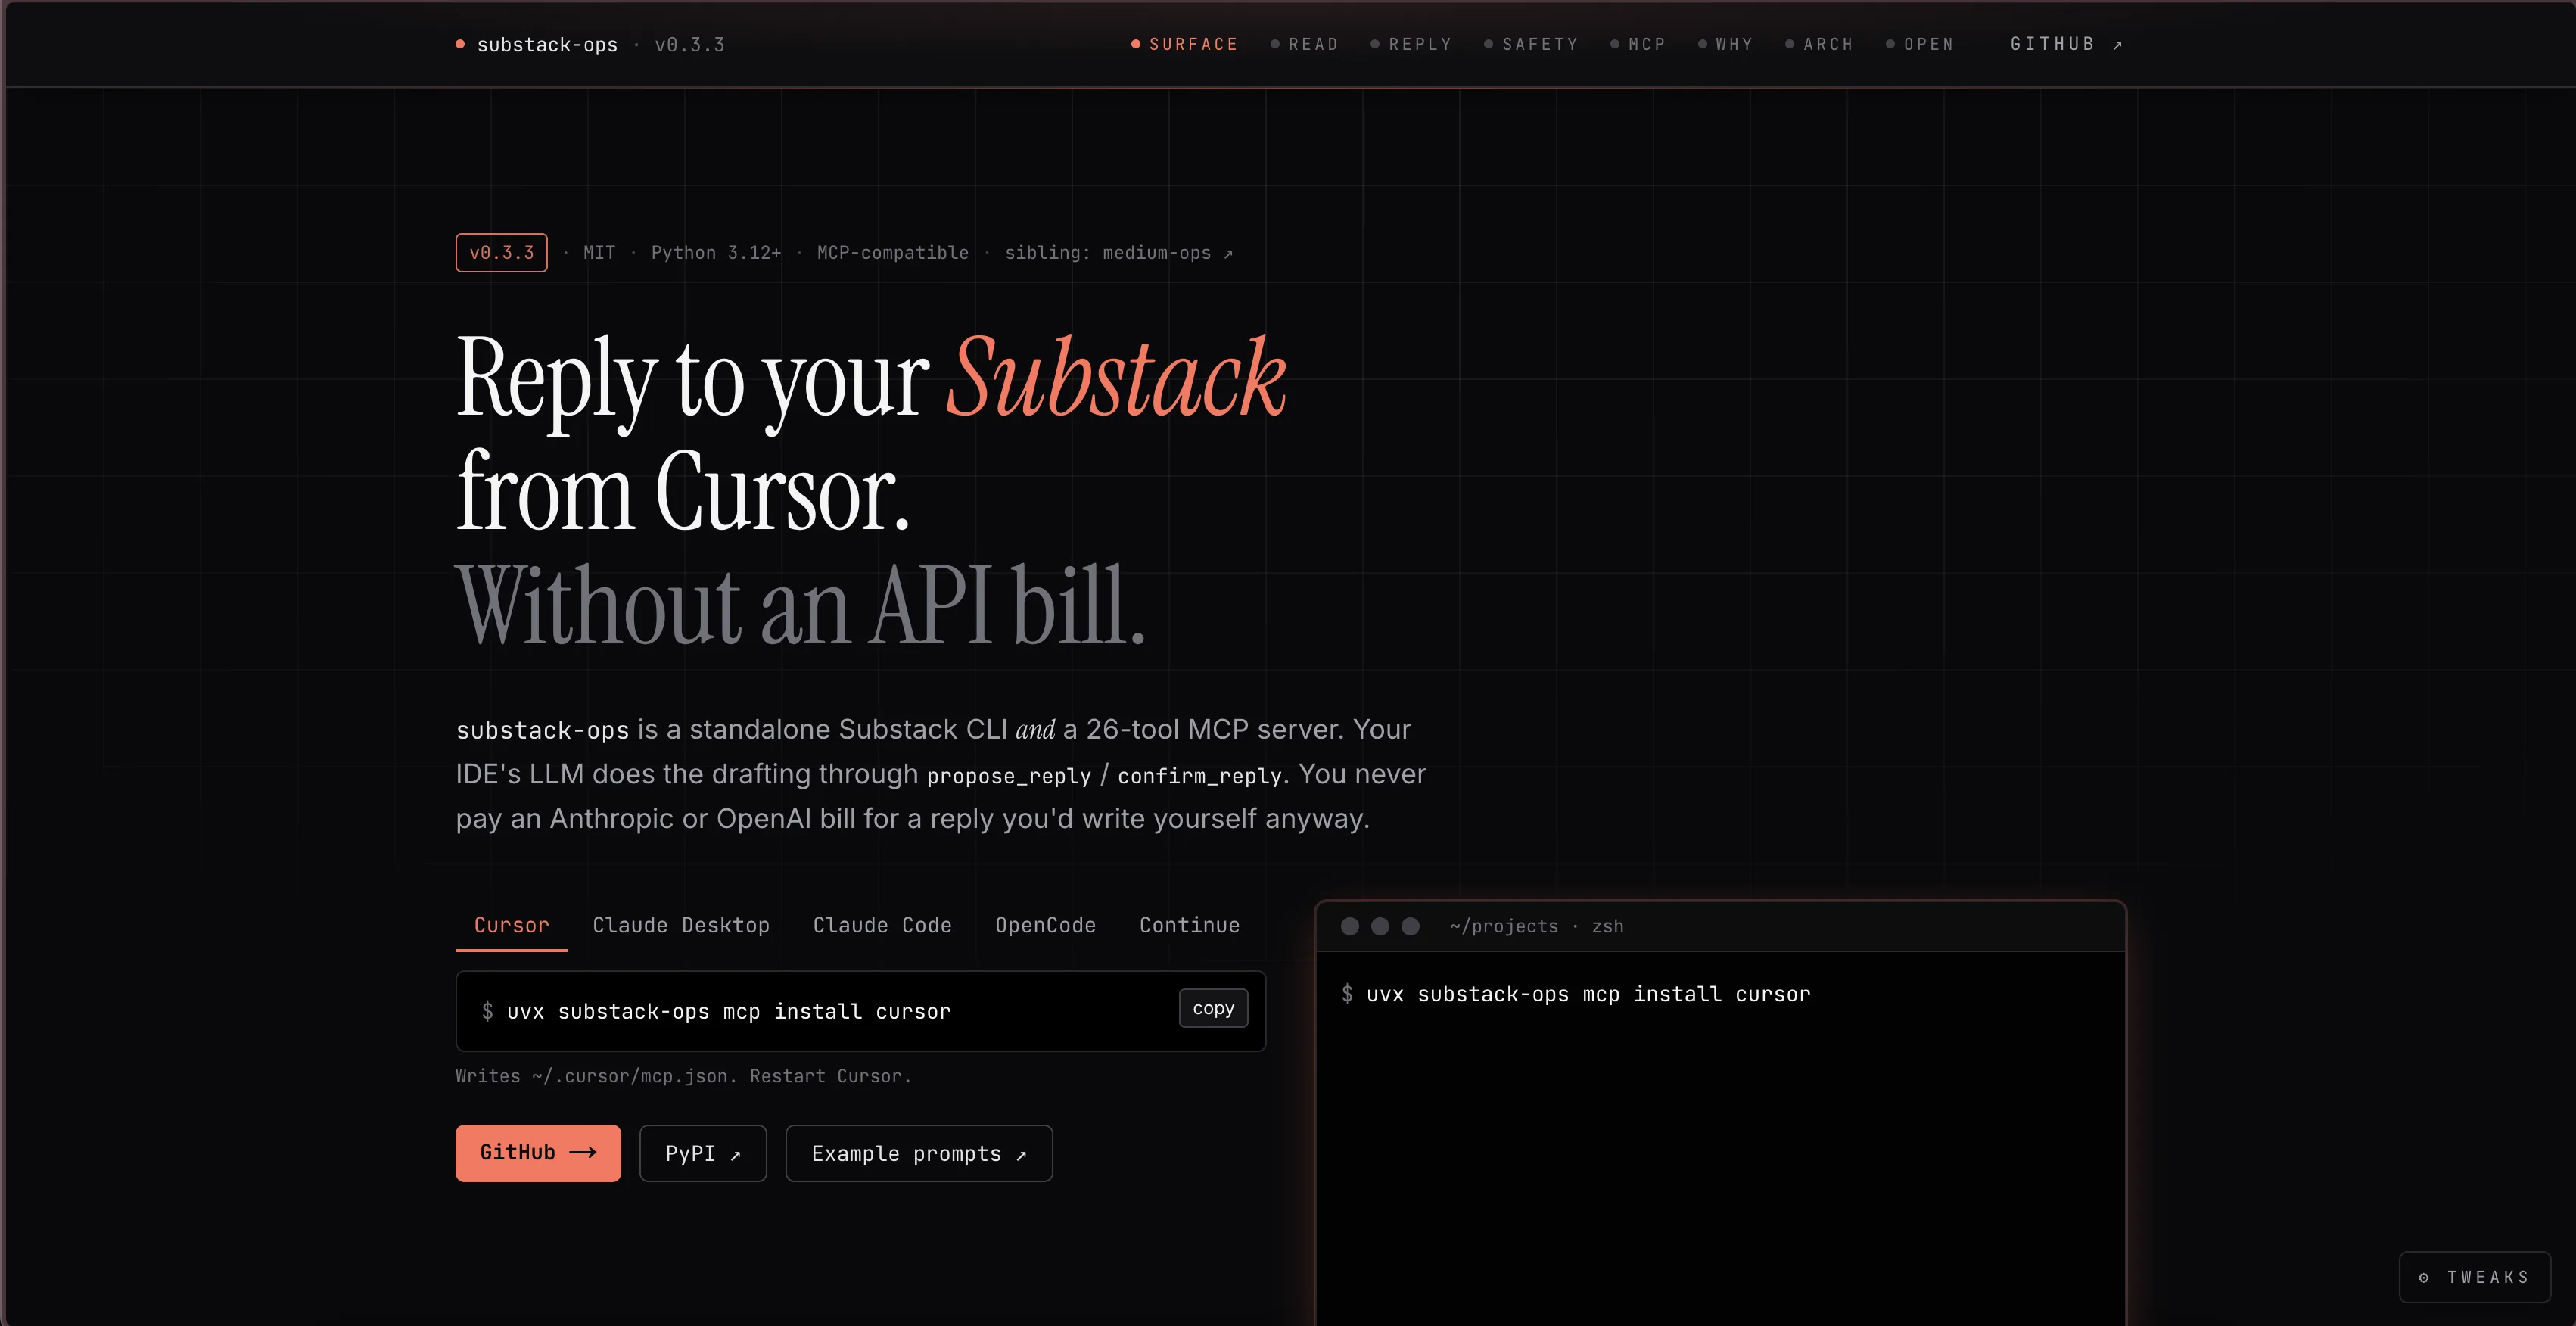Copy the uvx install command
2576x1326 pixels.
coord(1213,1008)
